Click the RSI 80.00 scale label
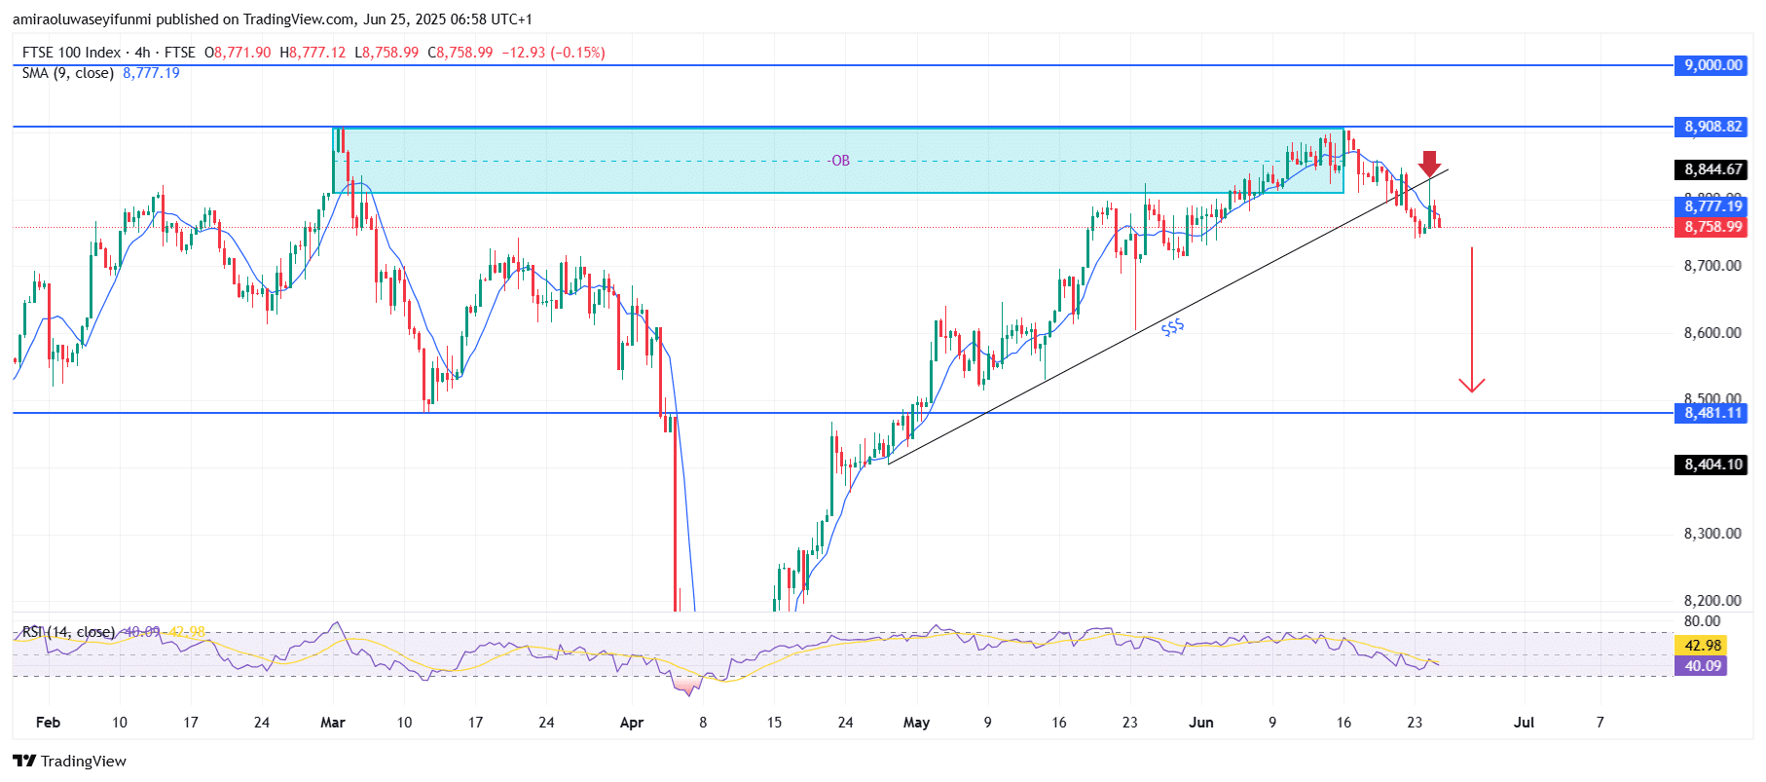The width and height of the screenshot is (1766, 782). click(1702, 621)
